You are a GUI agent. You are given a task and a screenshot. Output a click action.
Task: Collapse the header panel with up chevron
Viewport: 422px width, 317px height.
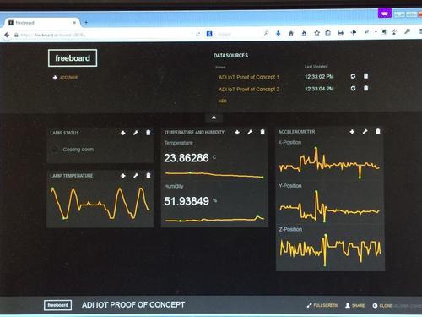[214, 118]
